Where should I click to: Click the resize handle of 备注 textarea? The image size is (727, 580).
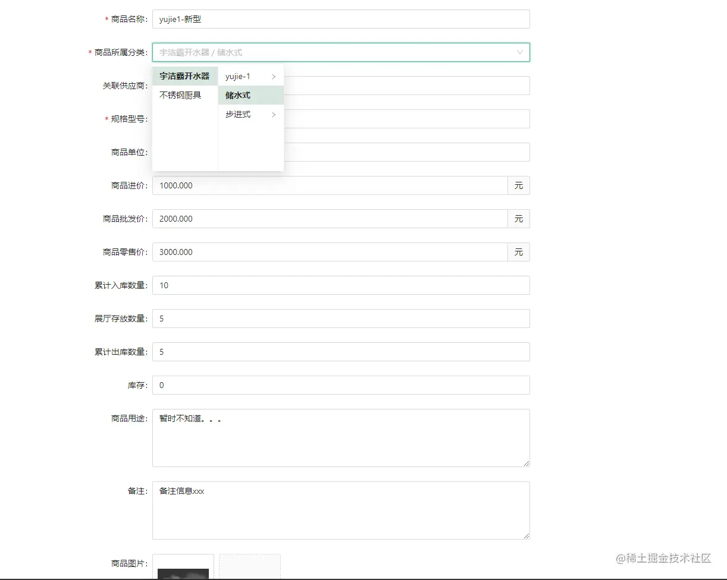pyautogui.click(x=526, y=535)
